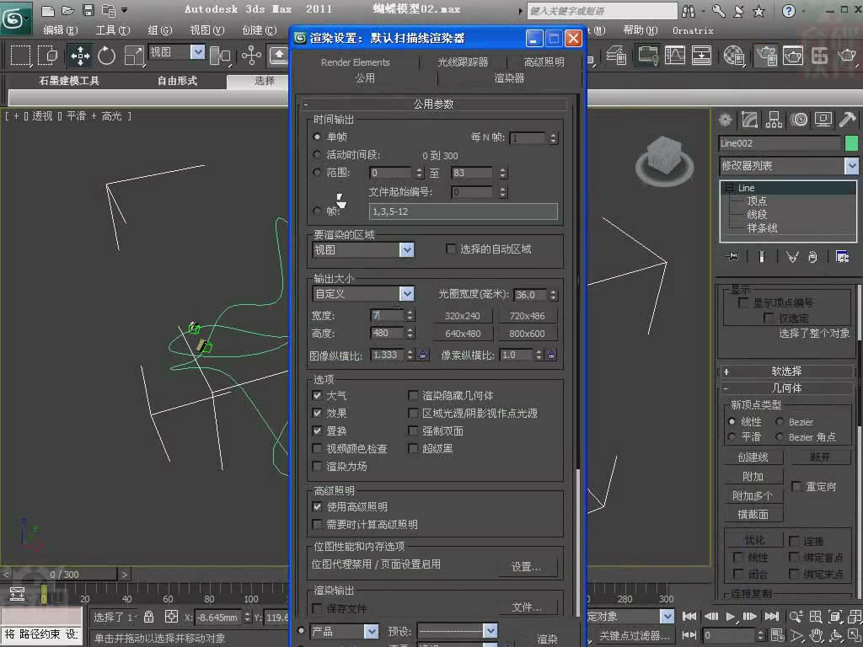Click the quick Render teapot icon
The width and height of the screenshot is (863, 647).
coord(846,55)
